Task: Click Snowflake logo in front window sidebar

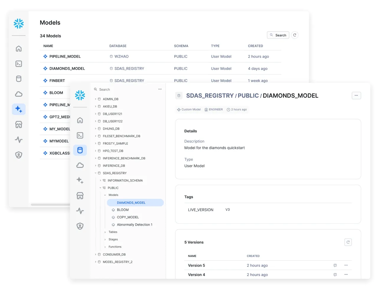Action: pyautogui.click(x=80, y=95)
